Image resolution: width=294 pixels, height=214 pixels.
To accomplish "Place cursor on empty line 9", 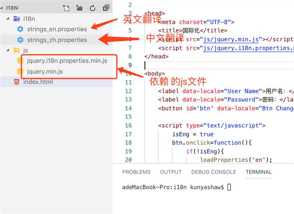I will (219, 65).
